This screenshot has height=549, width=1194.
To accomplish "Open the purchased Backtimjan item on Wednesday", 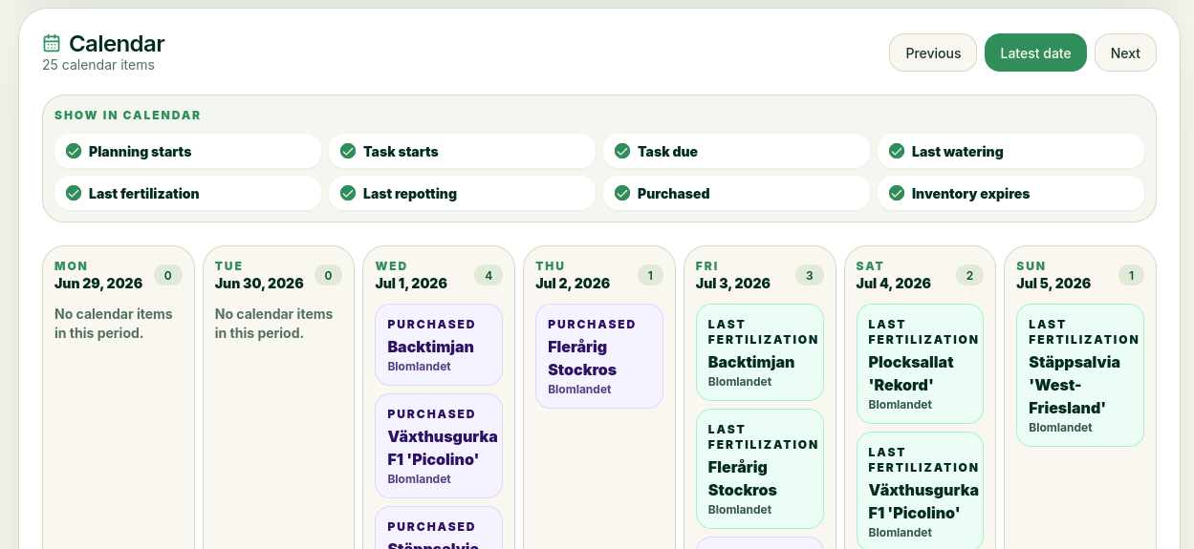I will 439,345.
